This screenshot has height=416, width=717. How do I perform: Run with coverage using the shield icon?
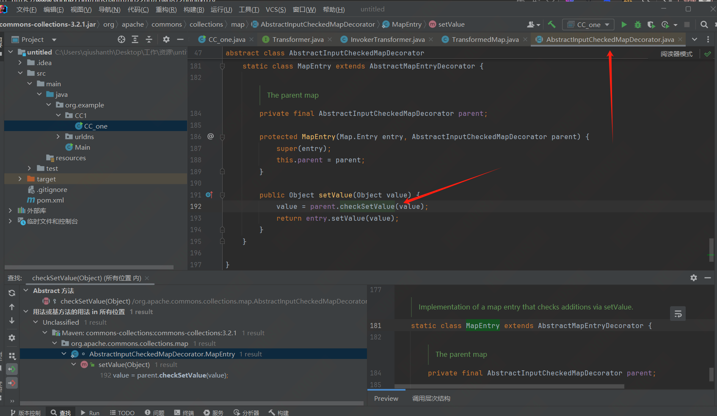tap(651, 25)
